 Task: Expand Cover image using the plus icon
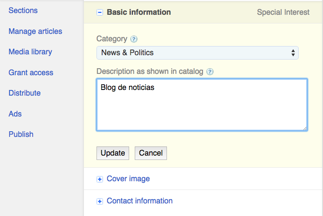100,179
